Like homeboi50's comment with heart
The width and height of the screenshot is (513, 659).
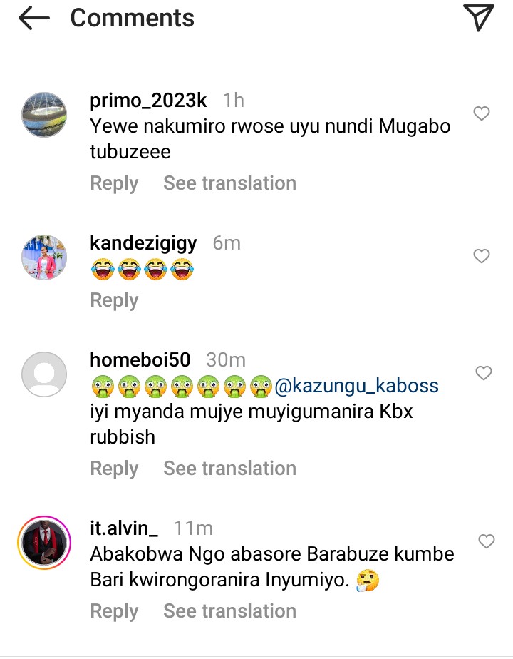(x=484, y=373)
